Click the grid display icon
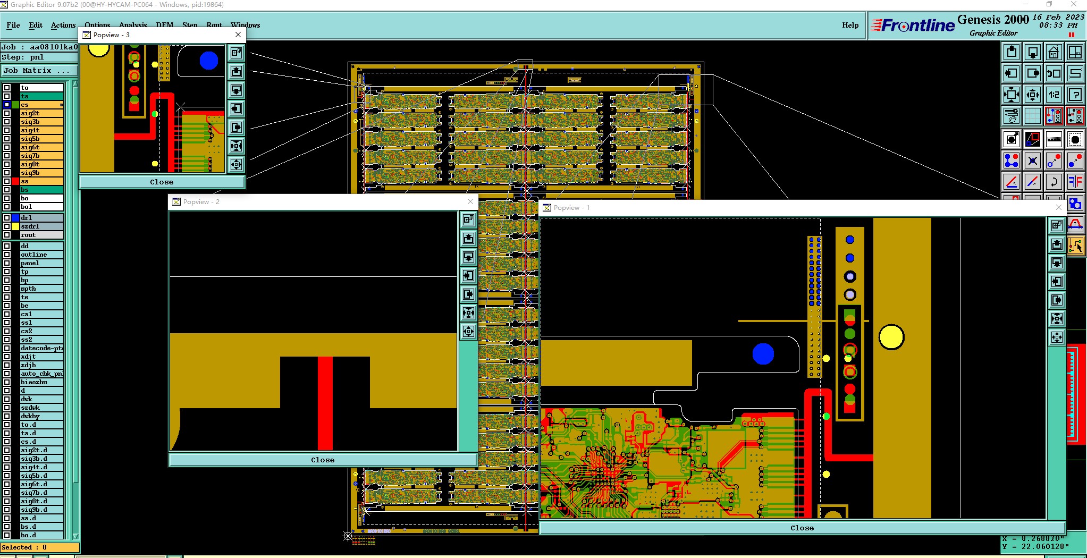The height and width of the screenshot is (558, 1087). (1033, 115)
